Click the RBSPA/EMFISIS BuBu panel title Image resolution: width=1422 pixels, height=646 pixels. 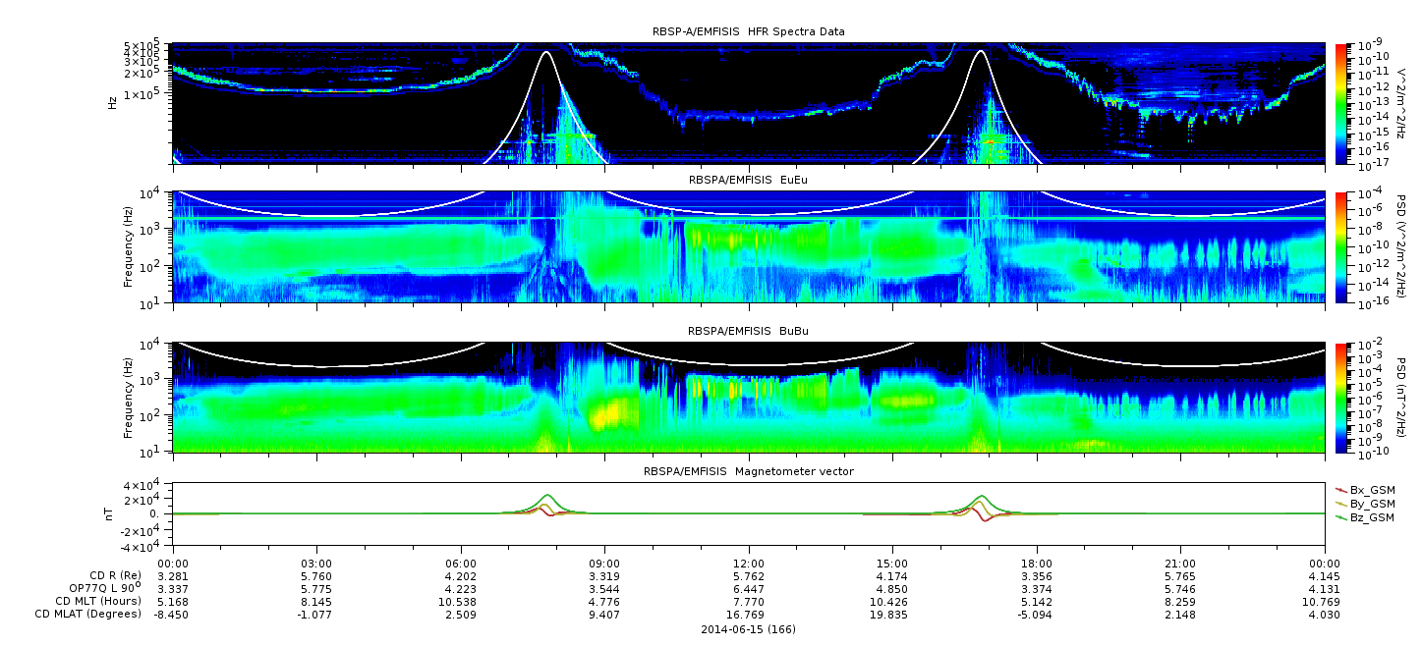click(x=748, y=332)
